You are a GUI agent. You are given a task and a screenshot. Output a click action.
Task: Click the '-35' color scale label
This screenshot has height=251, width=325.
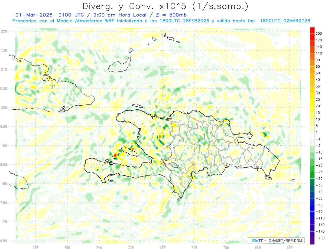coord(319,185)
